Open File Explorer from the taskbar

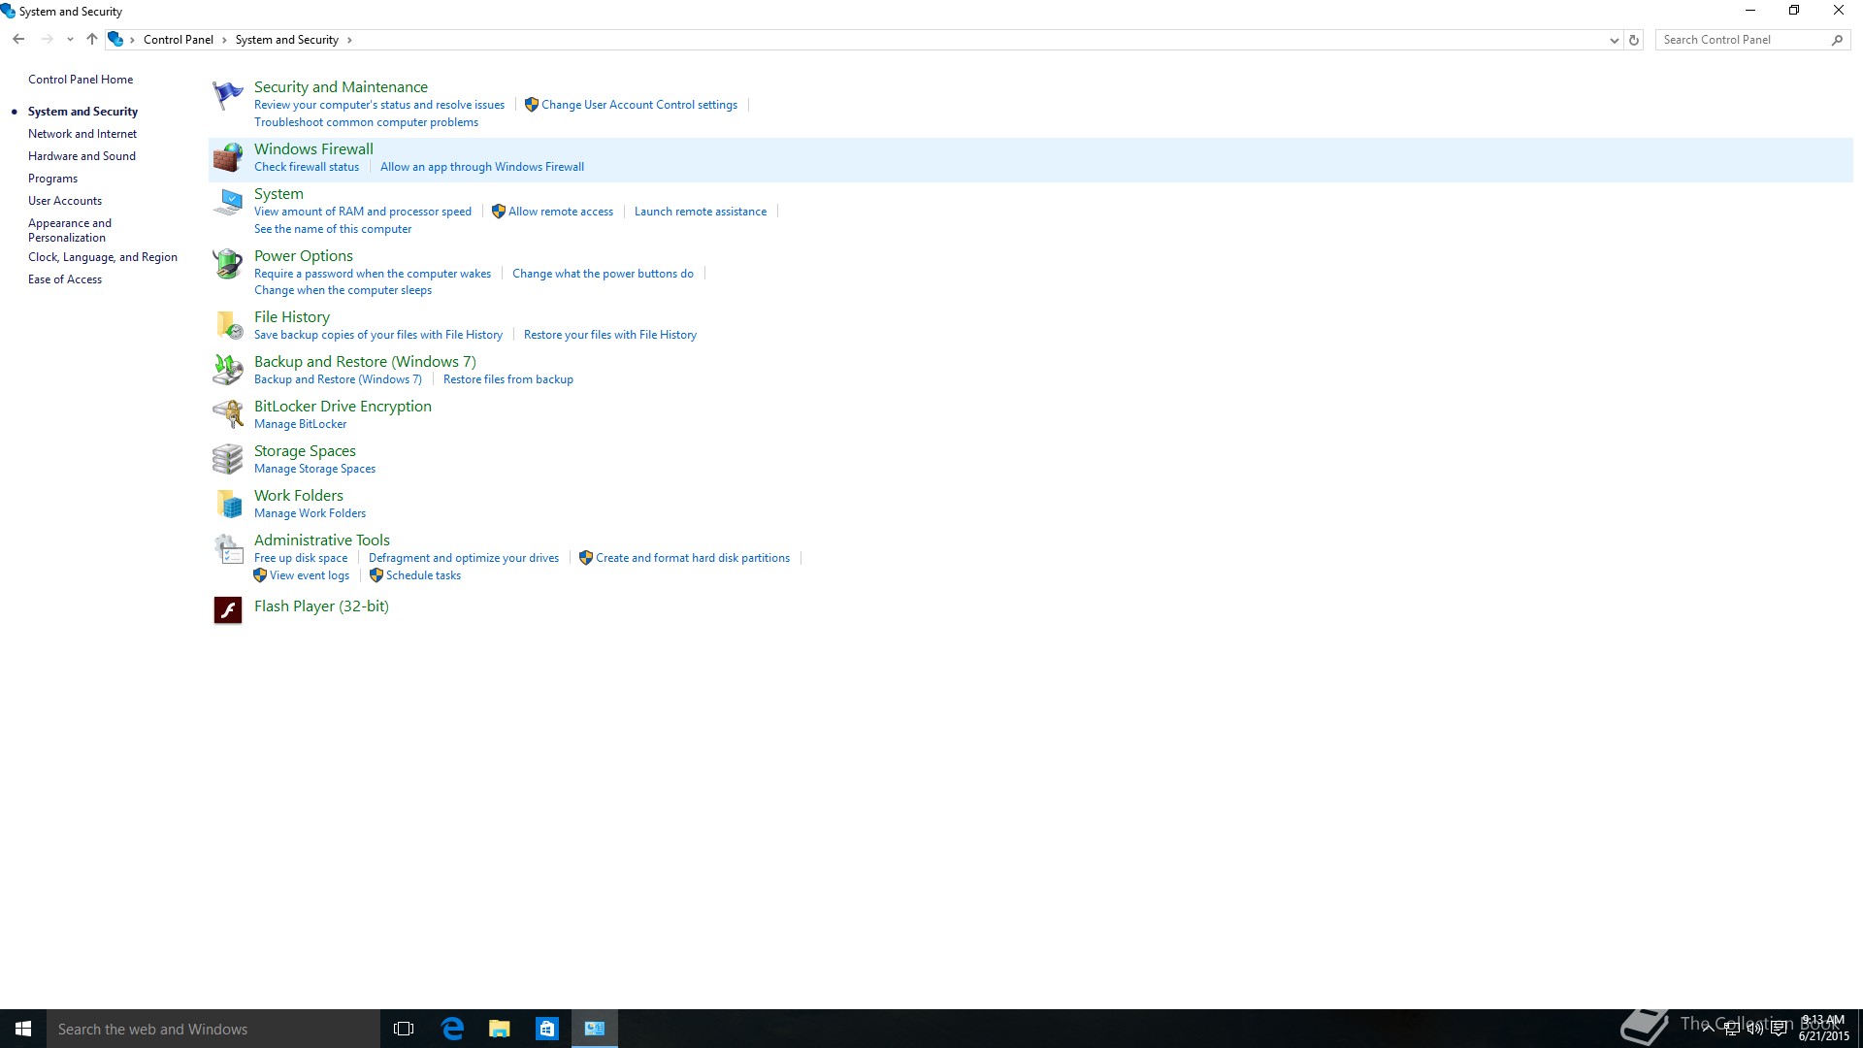click(x=500, y=1029)
